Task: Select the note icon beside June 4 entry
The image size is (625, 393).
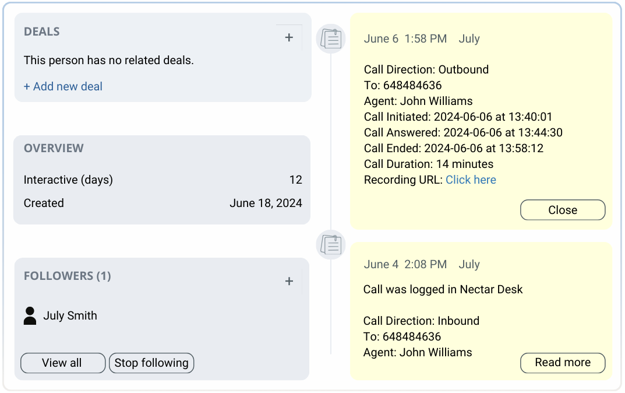Action: tap(331, 244)
